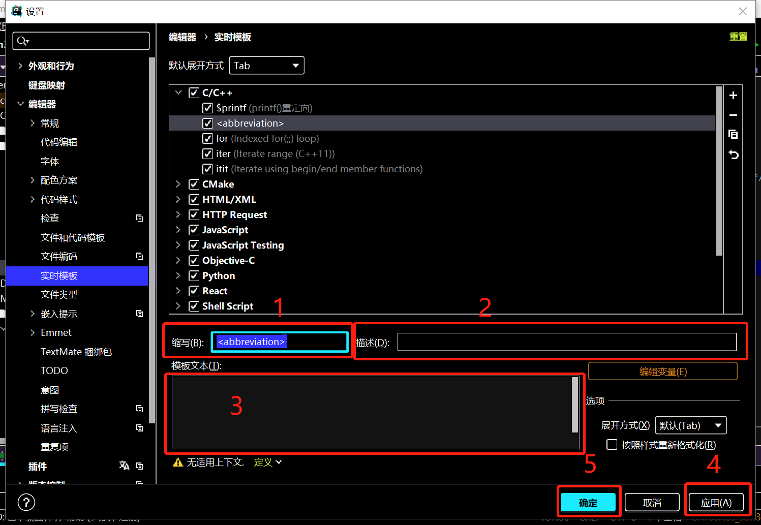Uncheck the Shell Script group checkbox
This screenshot has width=761, height=525.
click(194, 306)
